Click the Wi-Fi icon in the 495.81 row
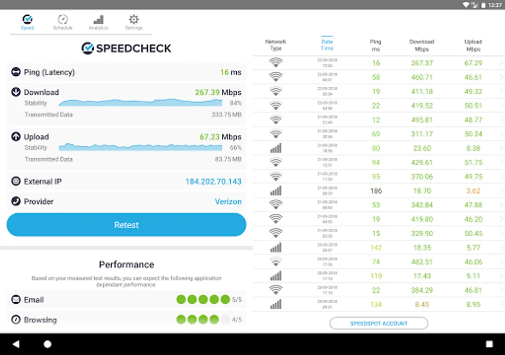Screen dimensions: 505x355 click(x=276, y=120)
